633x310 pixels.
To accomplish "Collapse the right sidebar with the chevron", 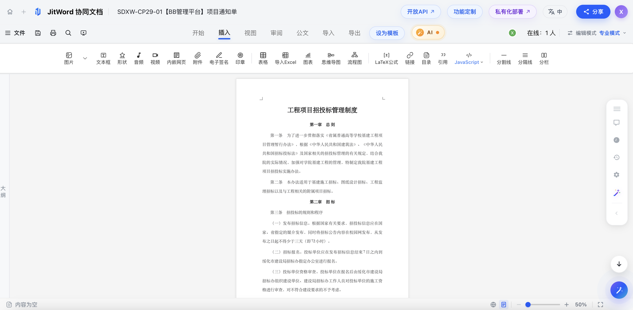I will click(x=617, y=213).
